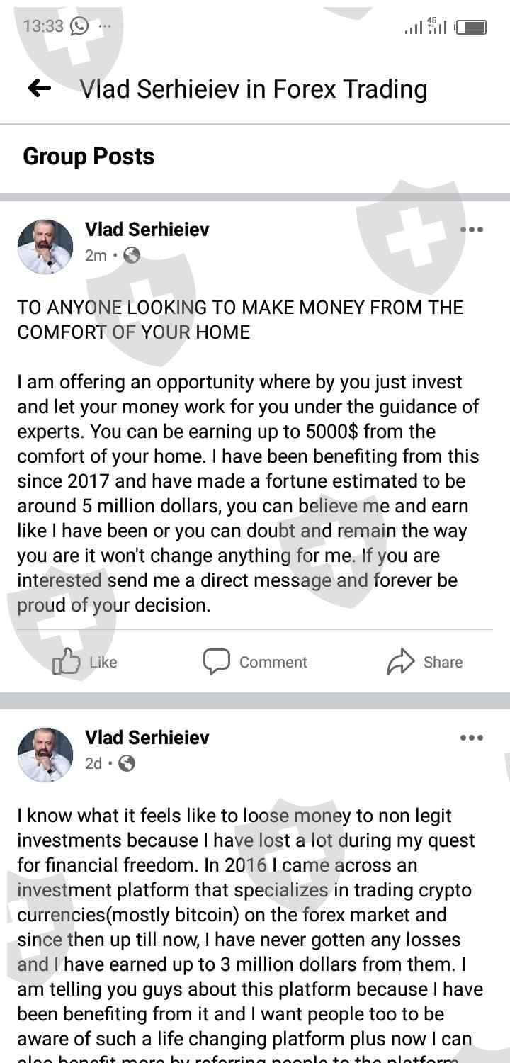Viewport: 510px width, 1063px height.
Task: Open Vlad Serhieiev name on first post
Action: coord(147,230)
